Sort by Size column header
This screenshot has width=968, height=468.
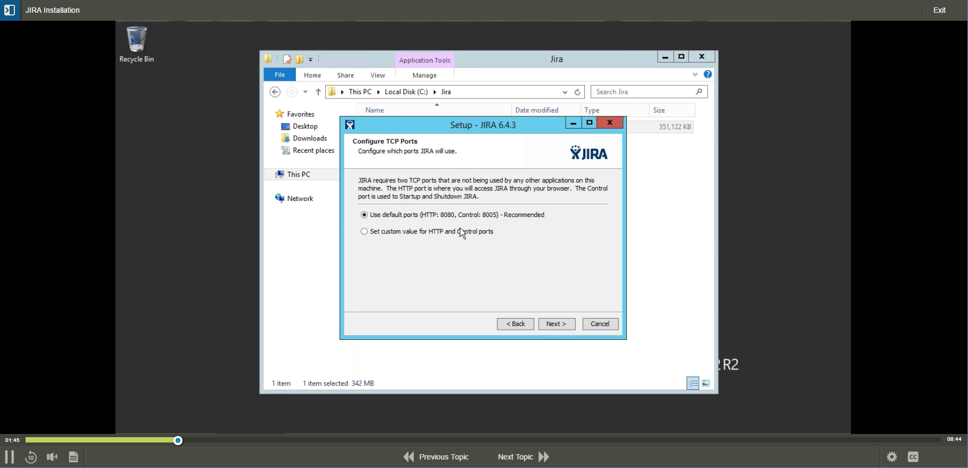point(673,110)
